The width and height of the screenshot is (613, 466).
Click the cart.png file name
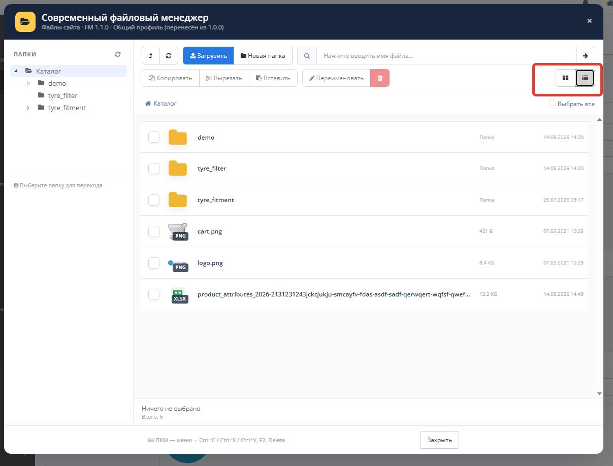(210, 231)
